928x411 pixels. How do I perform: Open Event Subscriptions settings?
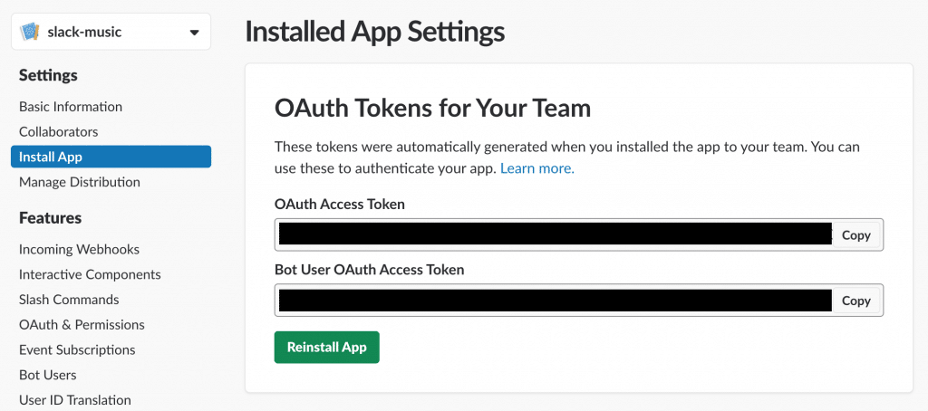[77, 350]
